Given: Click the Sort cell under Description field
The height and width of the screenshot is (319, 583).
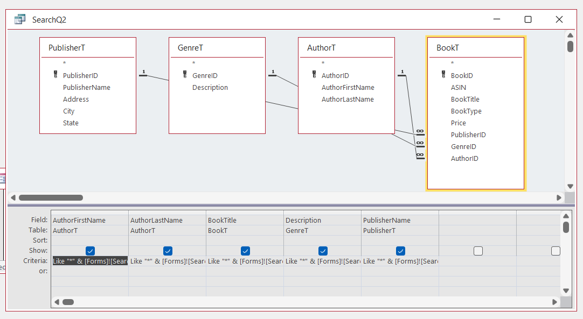Looking at the screenshot, I should tap(322, 240).
